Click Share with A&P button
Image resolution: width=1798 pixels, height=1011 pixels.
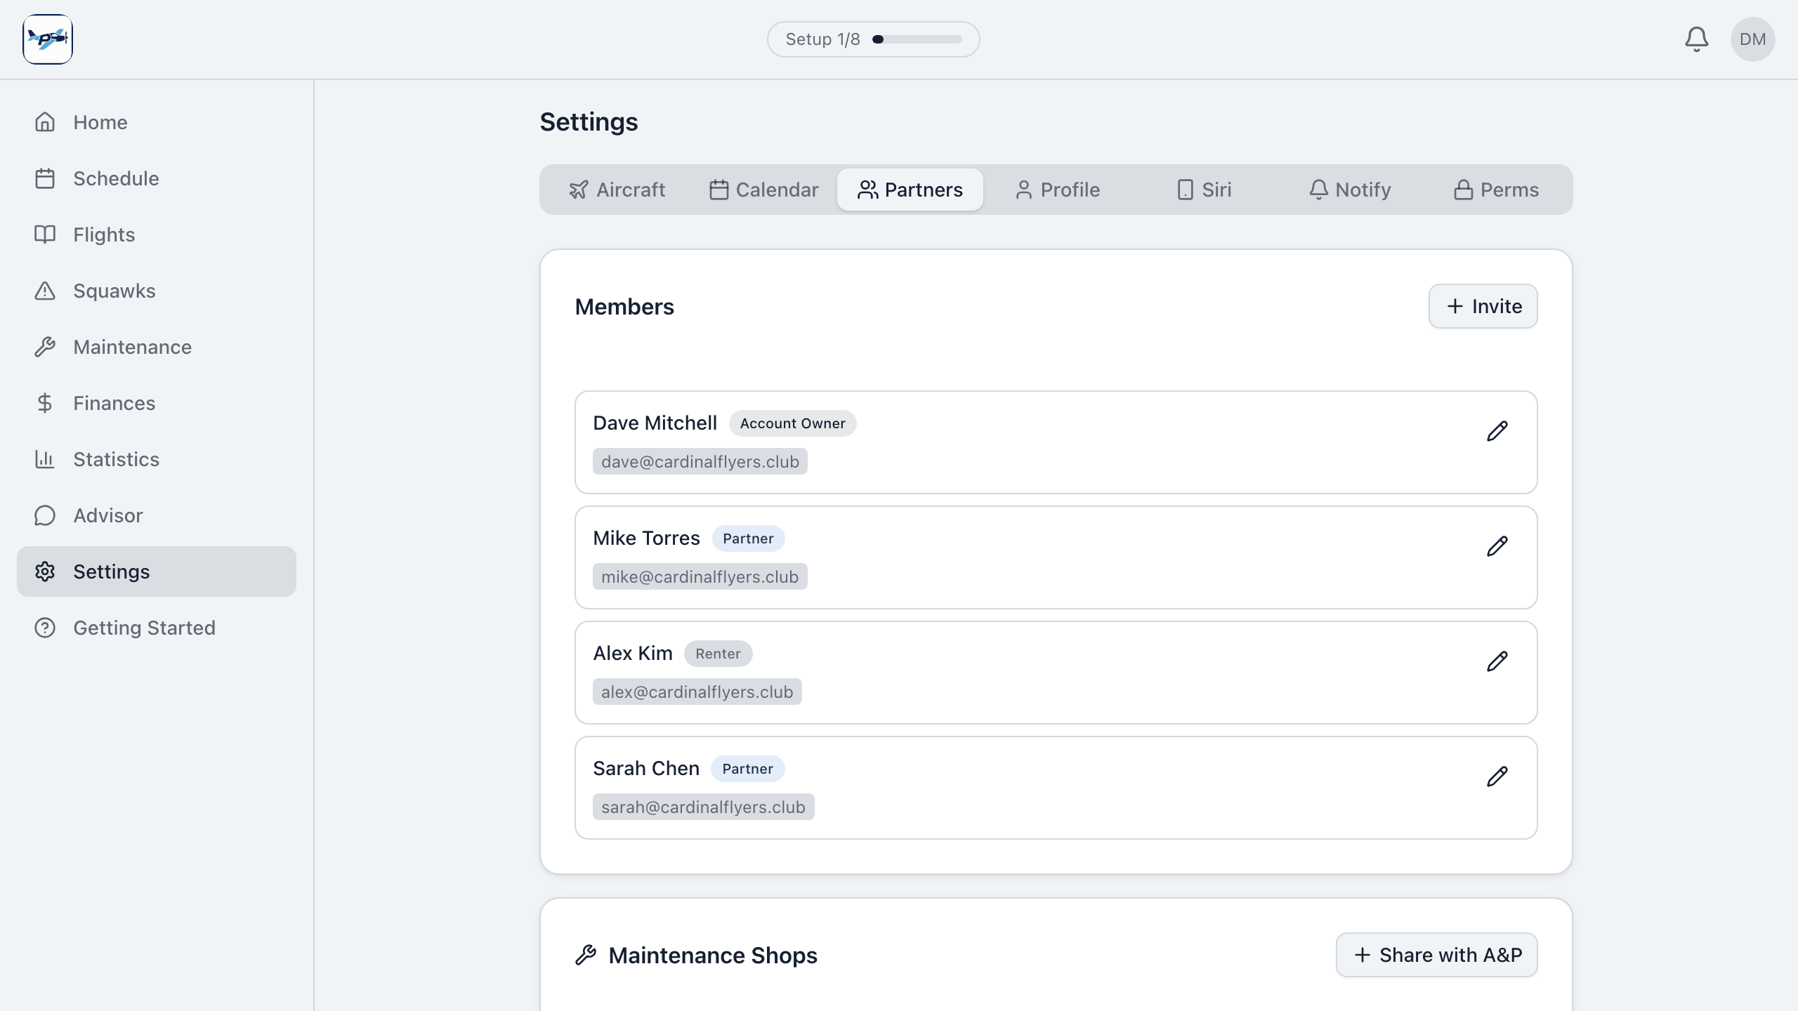pyautogui.click(x=1436, y=955)
